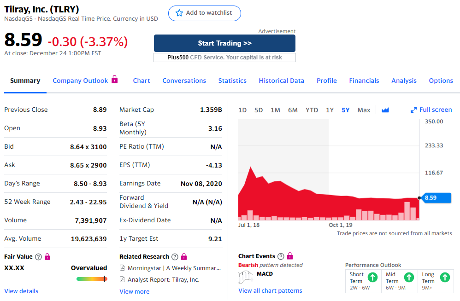The image size is (460, 301).
Task: Select the YTD chart range
Action: [312, 110]
